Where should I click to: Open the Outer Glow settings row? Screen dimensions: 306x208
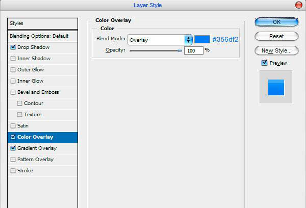point(42,70)
